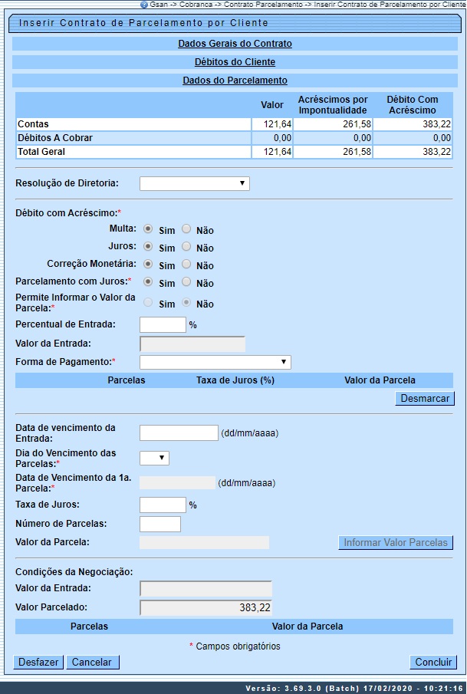
Task: Select Não for Multa
Action: pyautogui.click(x=186, y=229)
